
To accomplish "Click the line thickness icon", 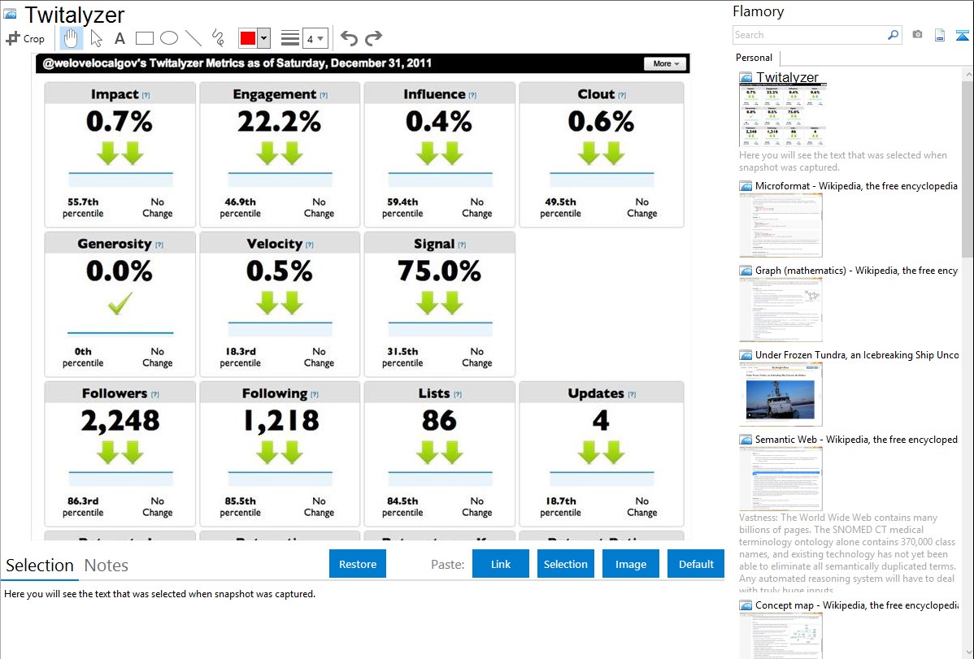I will tap(290, 38).
